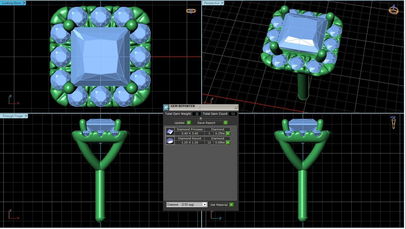Open the Looking Down viewport dropdown arrow

tap(24, 3)
